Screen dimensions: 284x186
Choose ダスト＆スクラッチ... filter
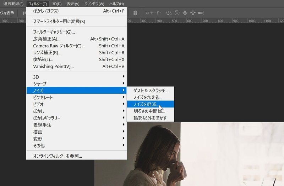tap(150, 91)
